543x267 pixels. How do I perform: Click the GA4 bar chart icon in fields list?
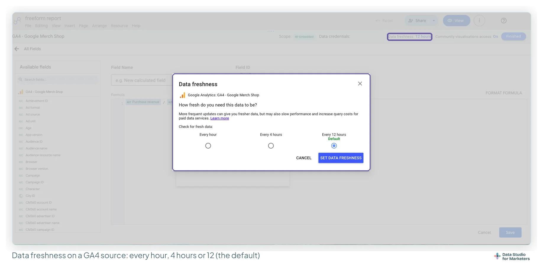(x=21, y=92)
